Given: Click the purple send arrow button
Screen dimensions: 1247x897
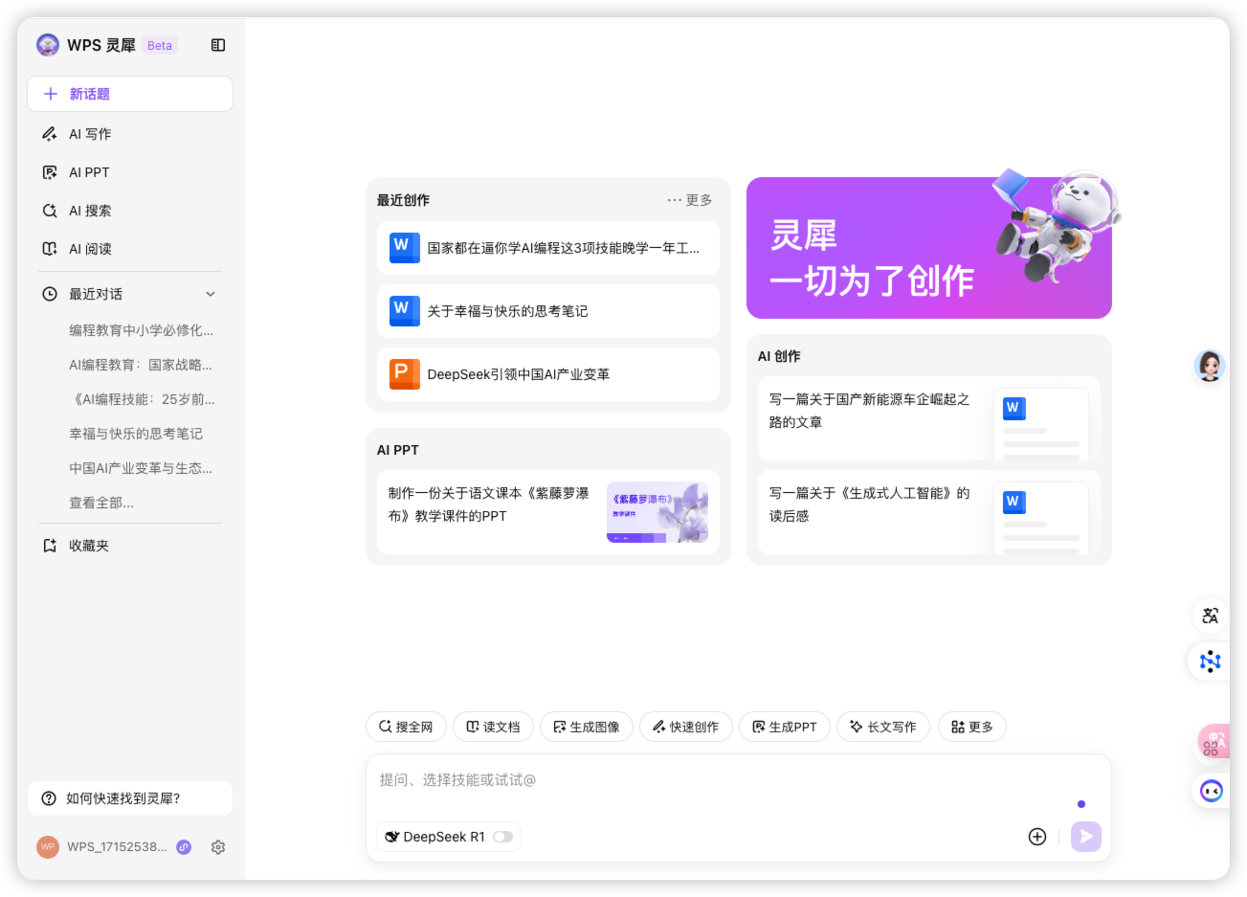Looking at the screenshot, I should point(1085,837).
